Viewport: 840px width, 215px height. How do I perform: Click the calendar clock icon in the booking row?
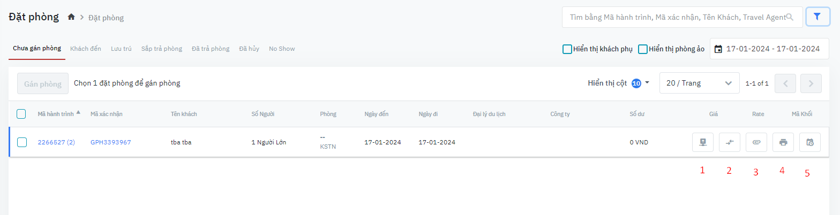tap(809, 142)
